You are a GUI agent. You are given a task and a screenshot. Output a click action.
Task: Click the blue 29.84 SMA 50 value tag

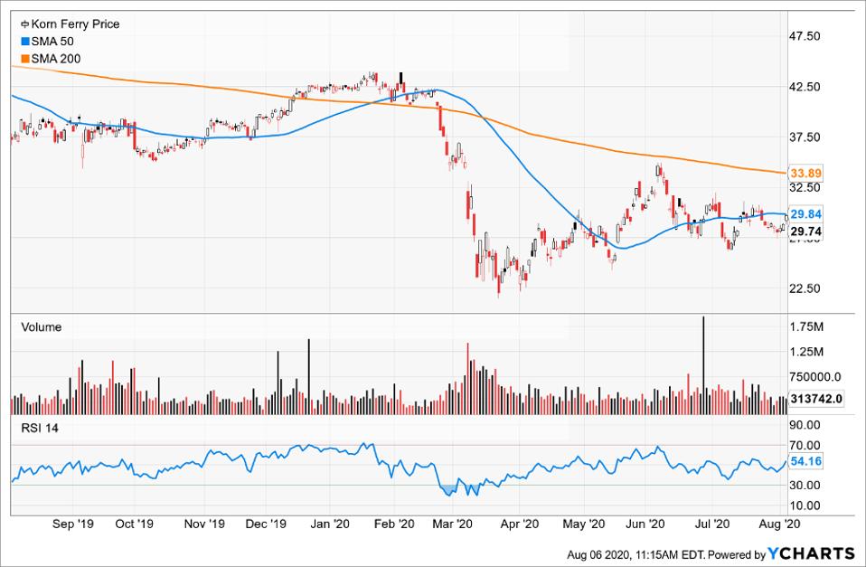[805, 213]
